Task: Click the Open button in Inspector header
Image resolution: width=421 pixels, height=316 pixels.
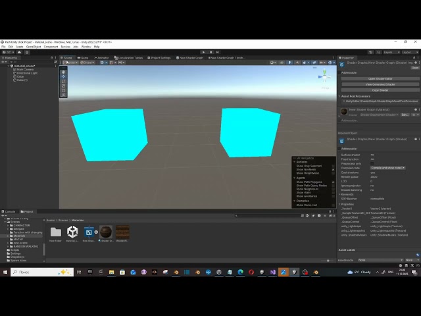Action: [x=415, y=68]
